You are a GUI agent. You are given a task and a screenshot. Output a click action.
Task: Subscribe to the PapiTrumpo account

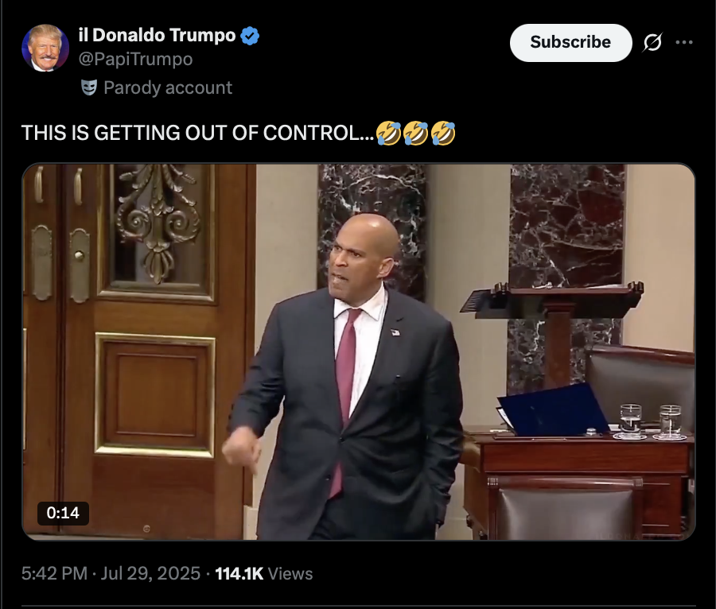(570, 42)
